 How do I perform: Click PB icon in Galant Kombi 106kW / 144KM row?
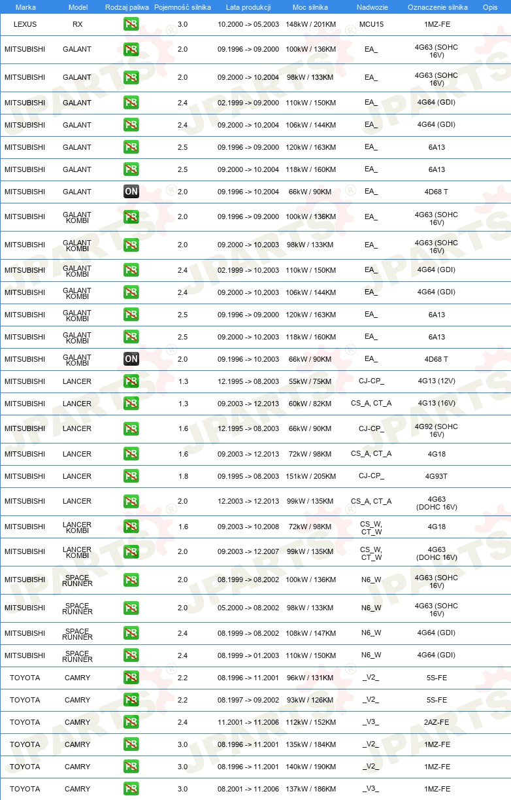click(131, 292)
